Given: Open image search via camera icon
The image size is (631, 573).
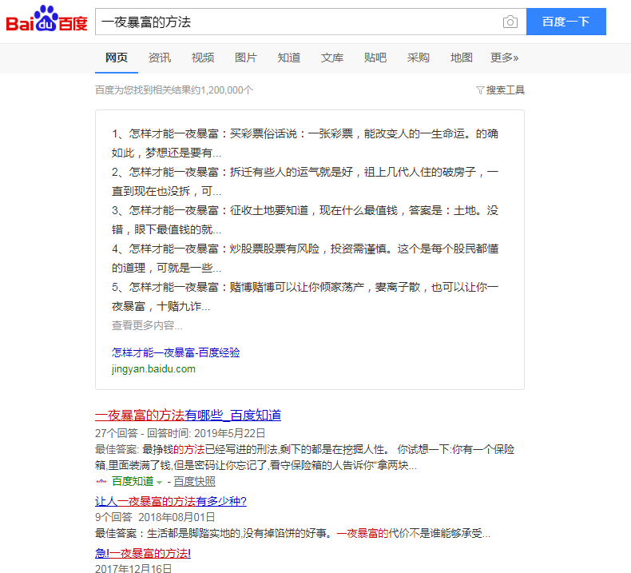Looking at the screenshot, I should [510, 22].
